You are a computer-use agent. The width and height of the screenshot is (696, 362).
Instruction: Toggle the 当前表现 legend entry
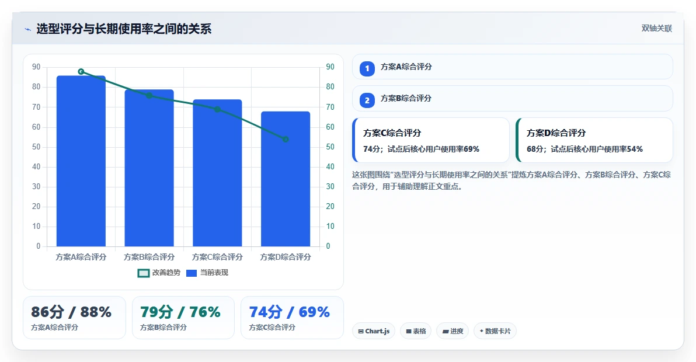click(x=207, y=273)
